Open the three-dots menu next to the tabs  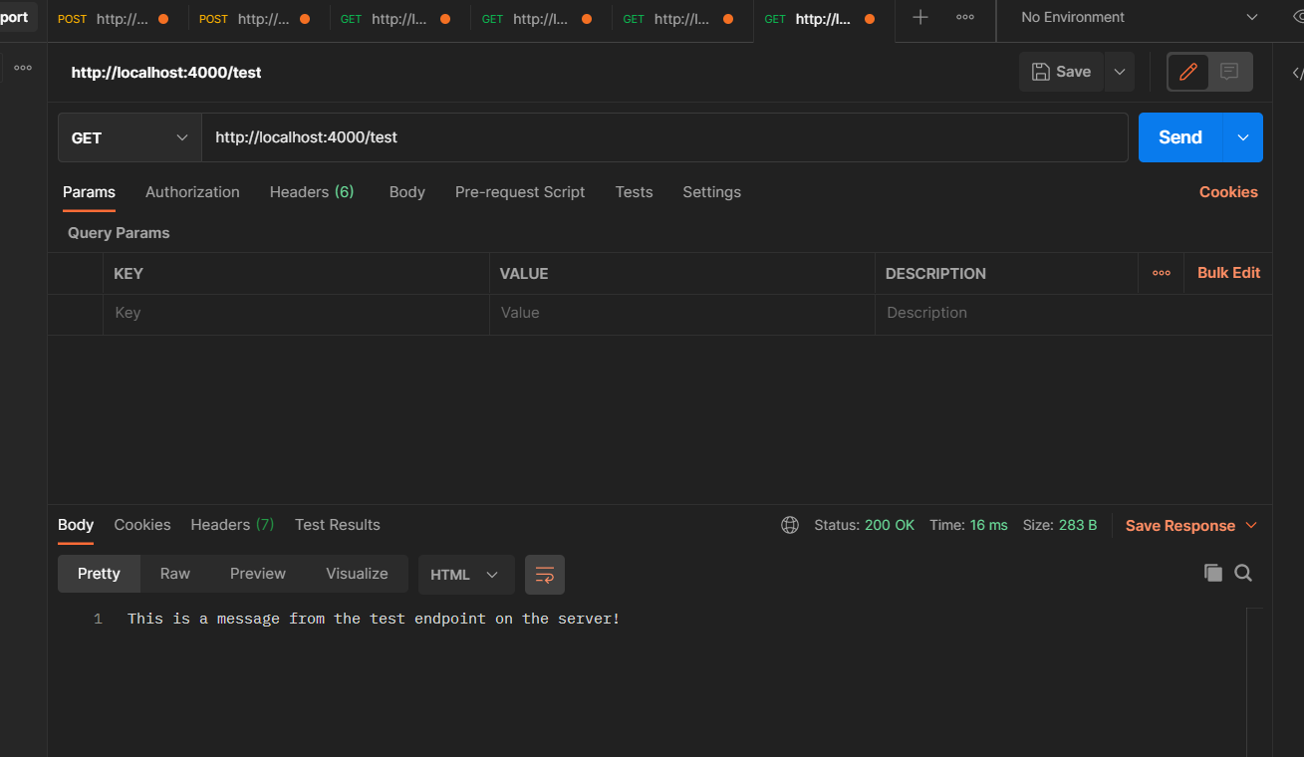tap(963, 16)
